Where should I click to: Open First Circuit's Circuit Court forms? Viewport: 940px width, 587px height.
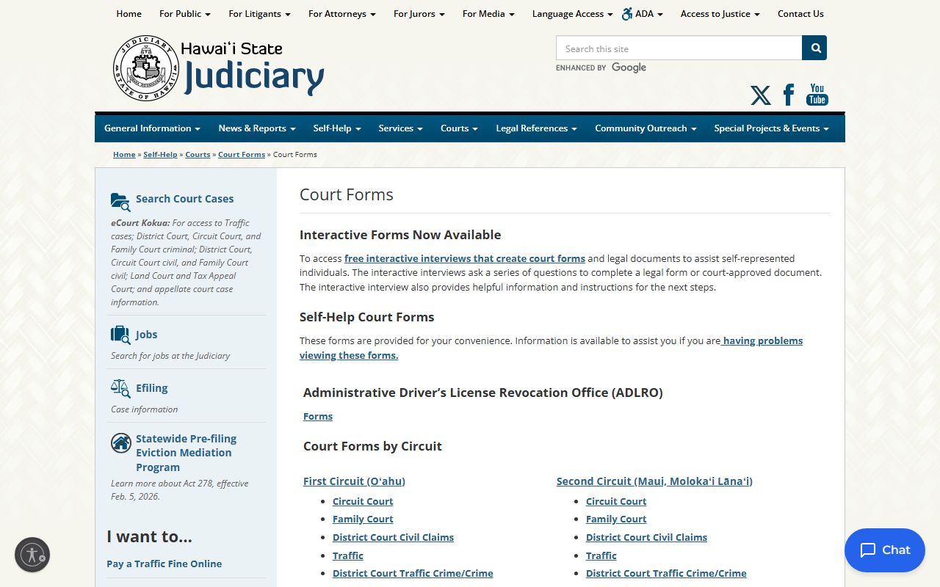363,501
